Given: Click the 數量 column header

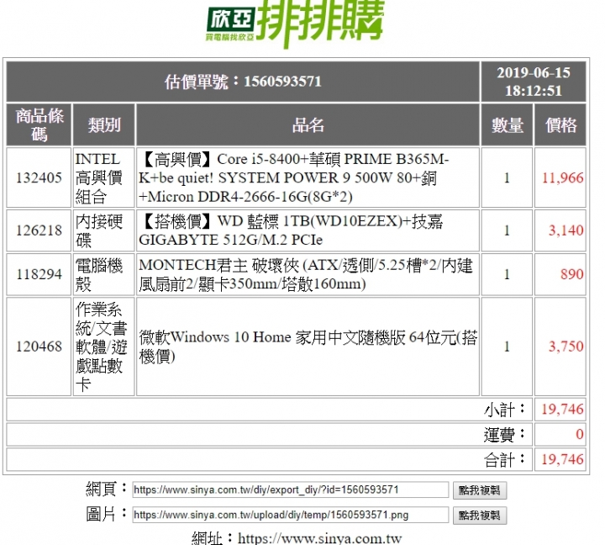Looking at the screenshot, I should [x=507, y=124].
